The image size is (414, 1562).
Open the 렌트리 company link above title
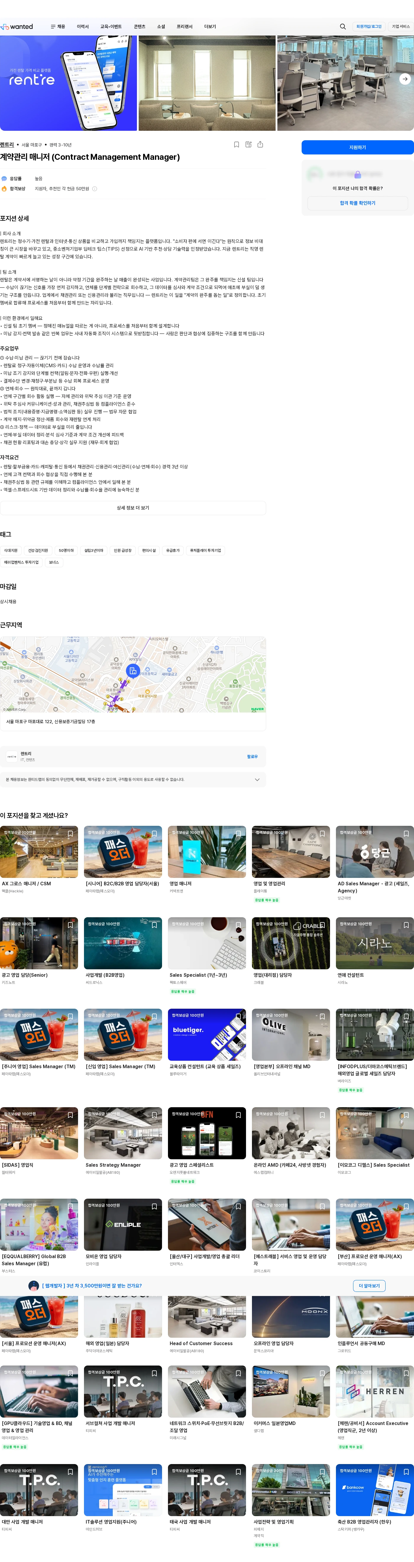point(7,145)
